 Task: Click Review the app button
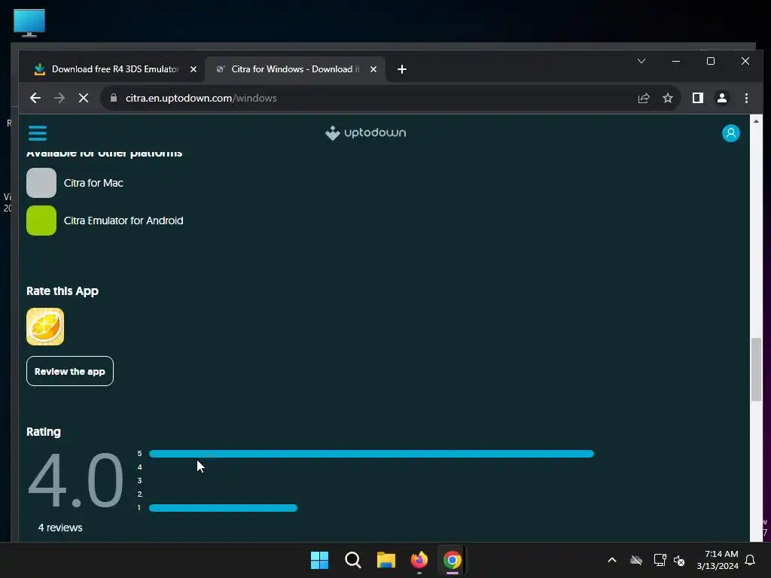pyautogui.click(x=70, y=371)
